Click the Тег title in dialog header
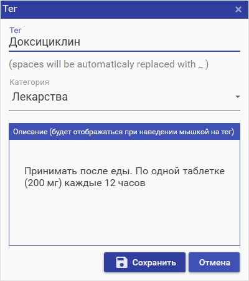249x281 pixels. [x=10, y=9]
